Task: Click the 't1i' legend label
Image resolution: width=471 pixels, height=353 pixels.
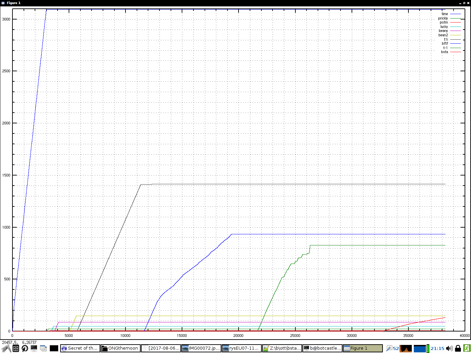Action: (x=446, y=39)
